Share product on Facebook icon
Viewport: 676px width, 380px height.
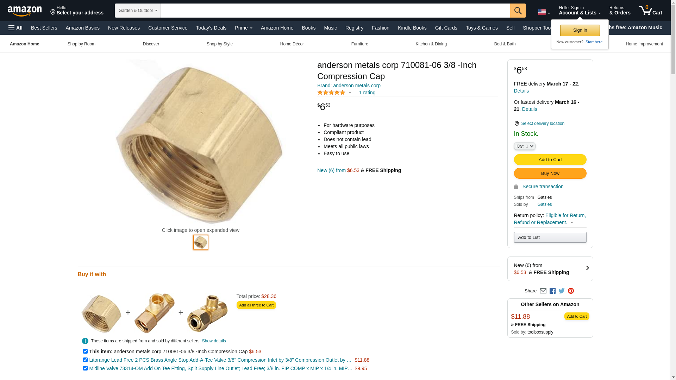click(552, 291)
